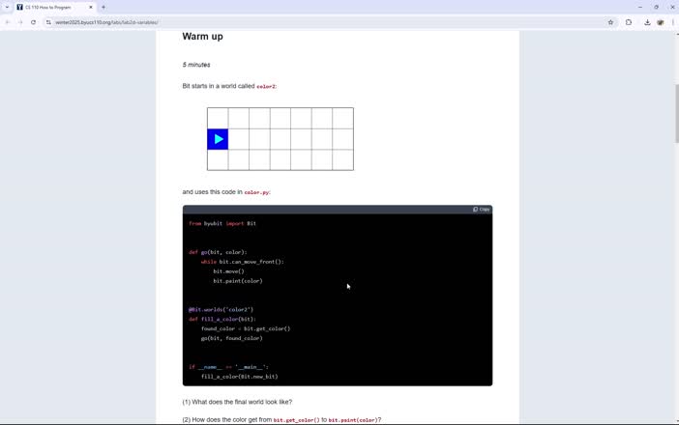This screenshot has height=425, width=679.
Task: Open the downloads icon in the toolbar
Action: pos(647,22)
